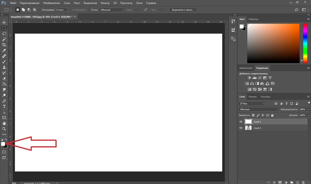The height and width of the screenshot is (184, 311).
Task: Toggle the pixel layer filter
Action: pos(276,104)
